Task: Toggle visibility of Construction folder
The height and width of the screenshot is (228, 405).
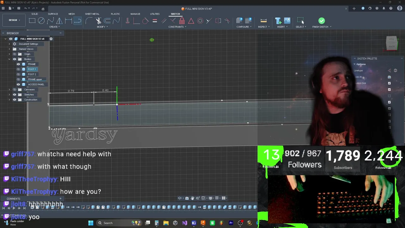Action: click(x=15, y=100)
